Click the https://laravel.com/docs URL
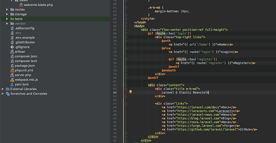 (198, 107)
